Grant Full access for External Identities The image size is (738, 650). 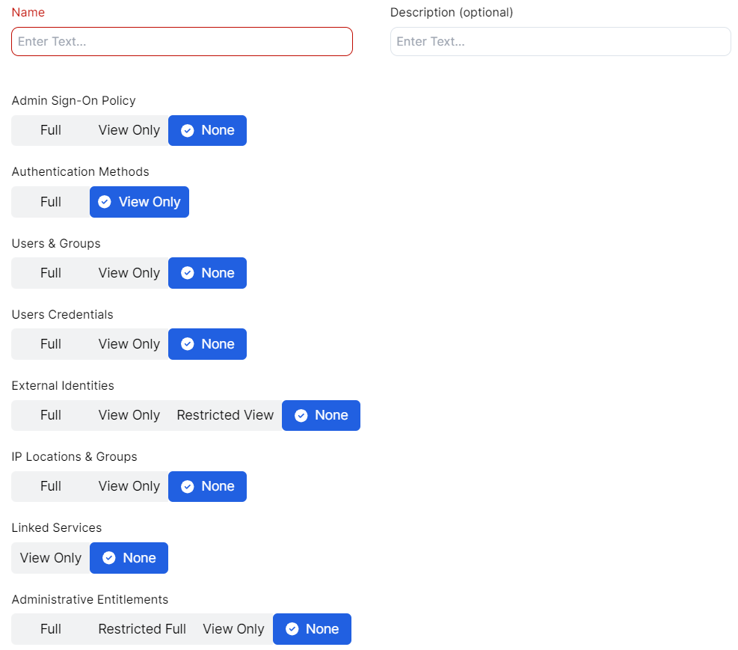pyautogui.click(x=51, y=415)
